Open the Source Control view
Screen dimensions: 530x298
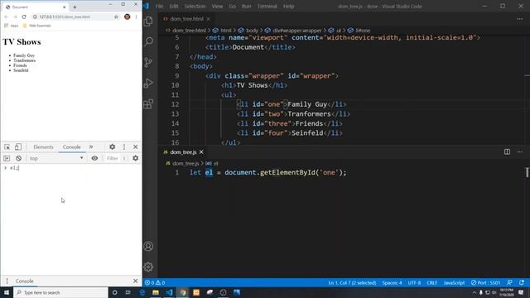pyautogui.click(x=148, y=62)
